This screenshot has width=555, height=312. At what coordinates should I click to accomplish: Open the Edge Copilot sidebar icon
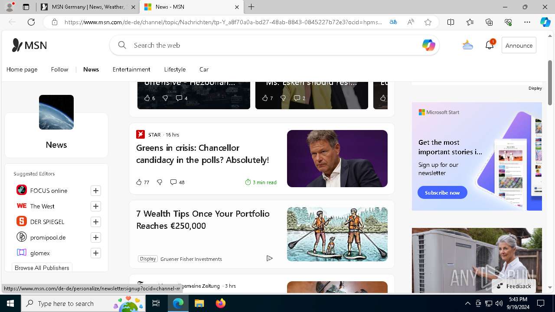[545, 22]
